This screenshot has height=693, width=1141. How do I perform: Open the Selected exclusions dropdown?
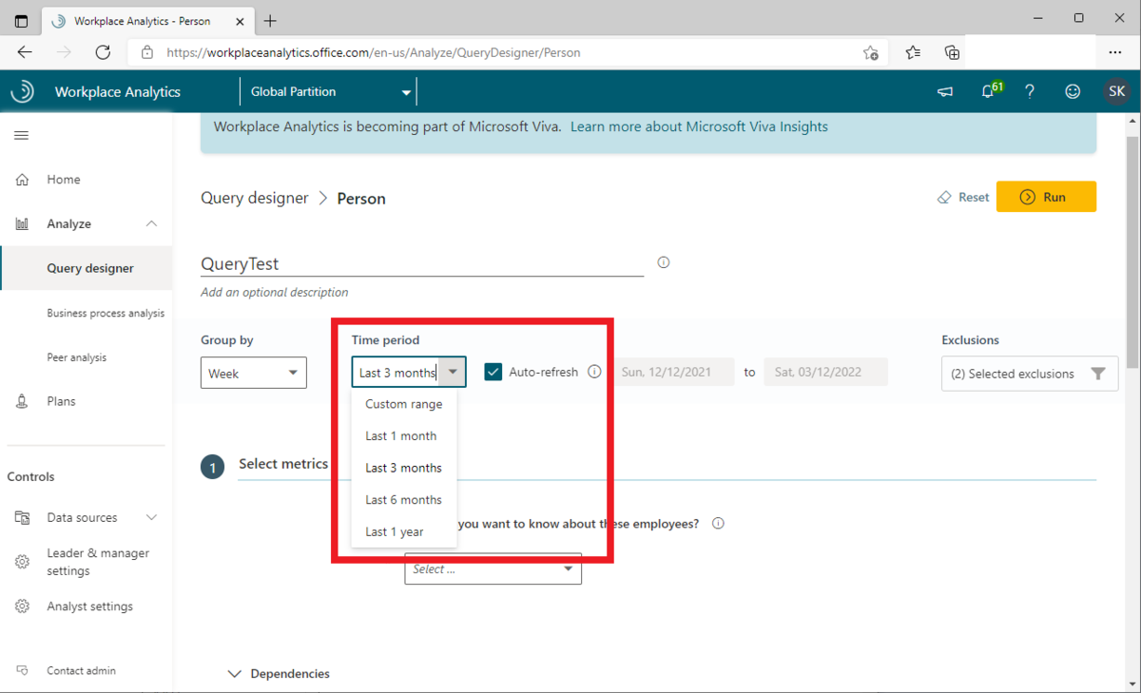click(1030, 374)
